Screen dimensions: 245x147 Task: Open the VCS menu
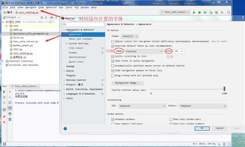(76, 7)
